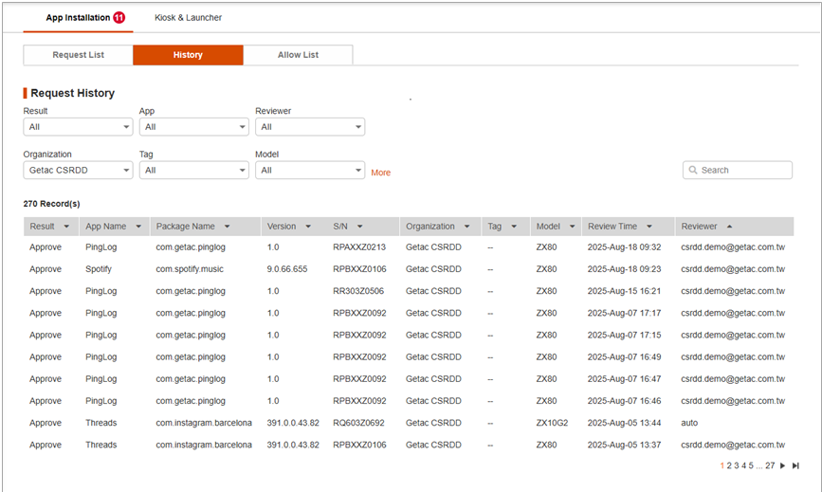The image size is (822, 492).
Task: Go to page 2 of results
Action: click(x=729, y=465)
